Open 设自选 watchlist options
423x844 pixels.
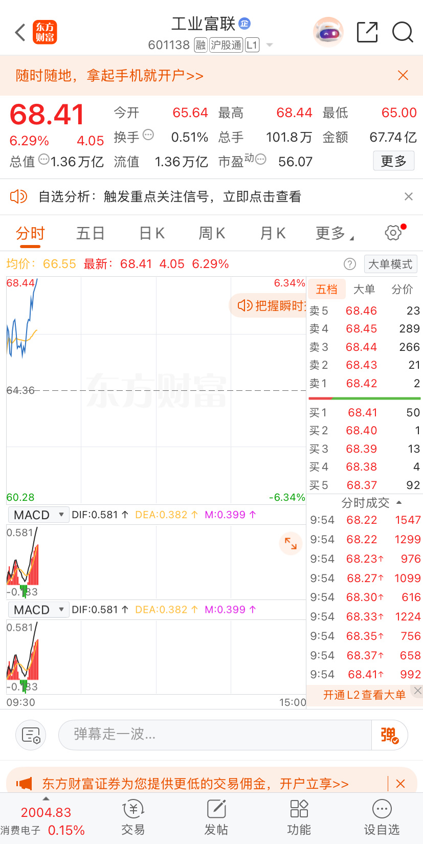tap(382, 818)
